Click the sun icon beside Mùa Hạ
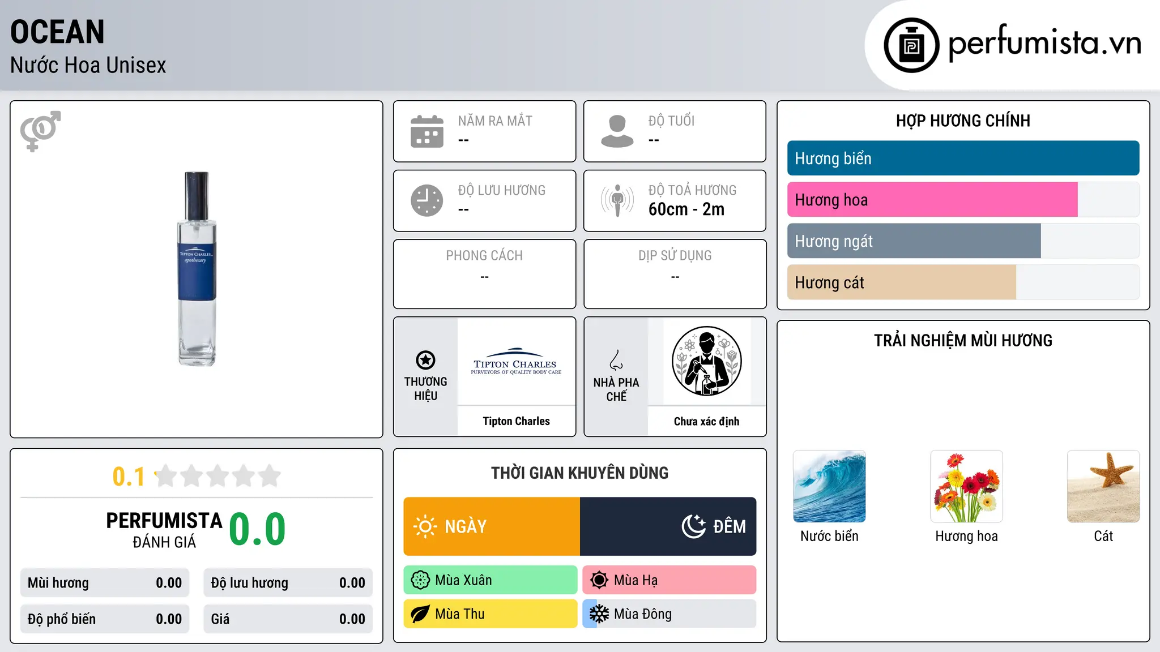Viewport: 1160px width, 652px height. click(x=599, y=580)
